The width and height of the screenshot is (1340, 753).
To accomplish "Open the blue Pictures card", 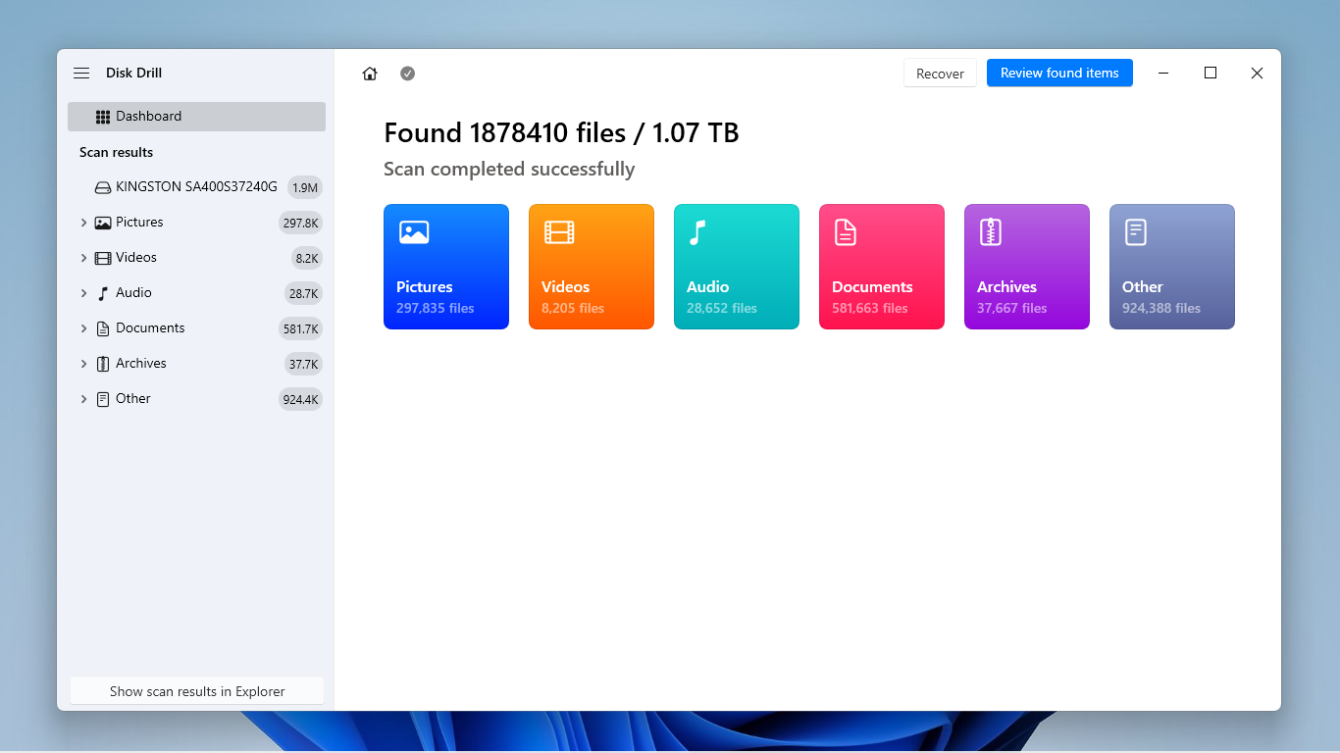I will click(446, 267).
